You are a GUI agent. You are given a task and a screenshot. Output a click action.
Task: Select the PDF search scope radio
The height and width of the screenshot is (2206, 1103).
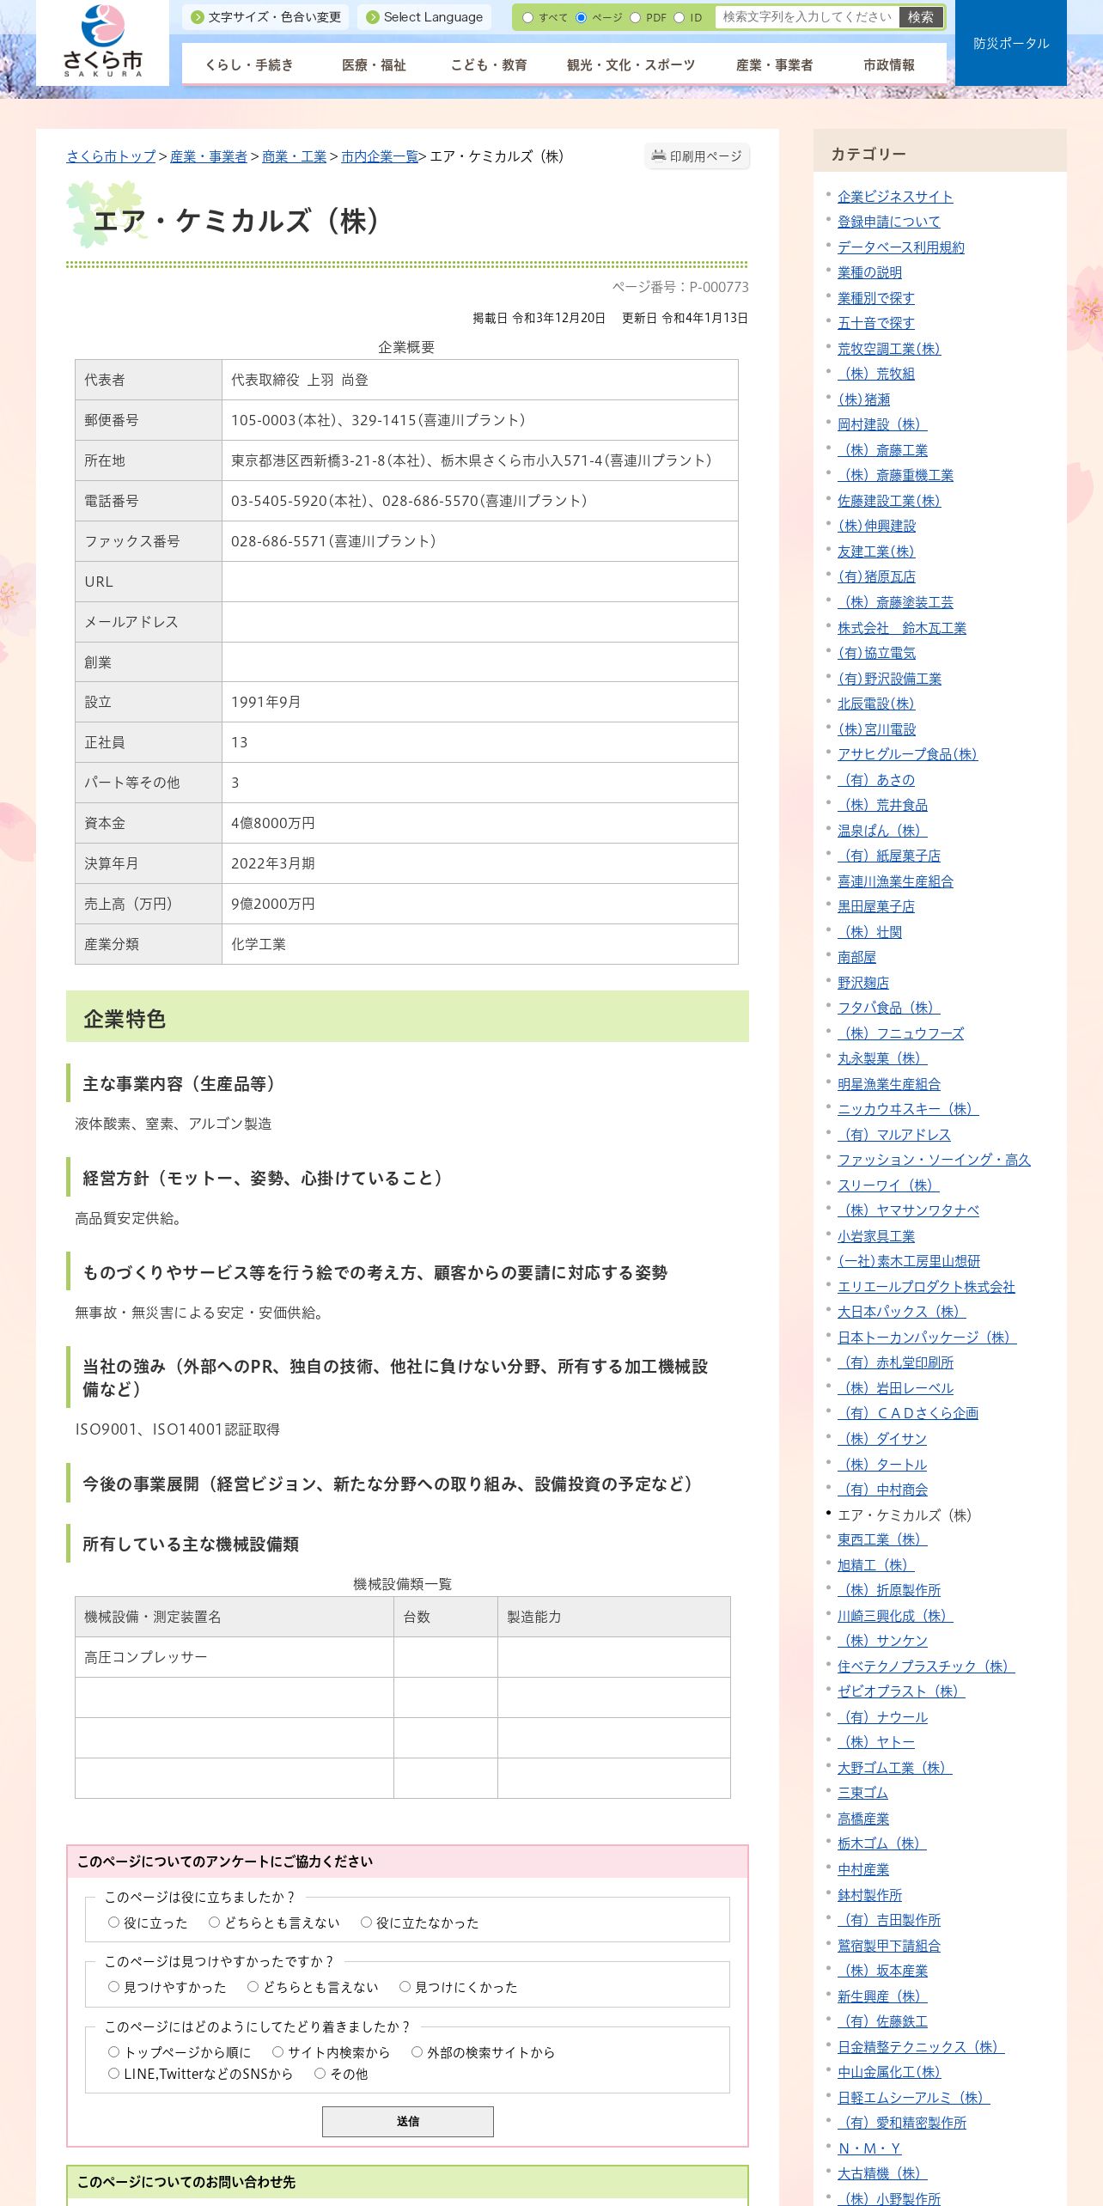636,17
